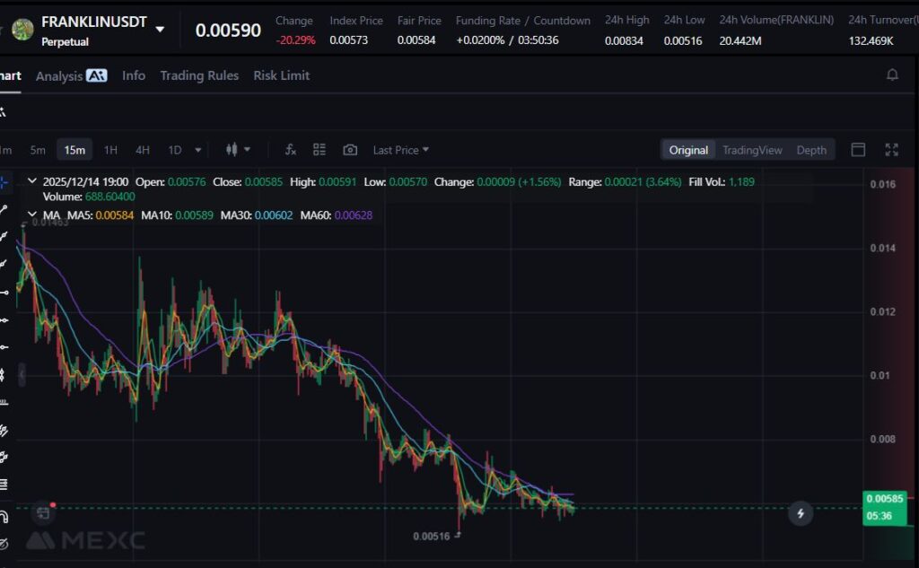Click the price alert bell icon
919x568 pixels.
[892, 75]
